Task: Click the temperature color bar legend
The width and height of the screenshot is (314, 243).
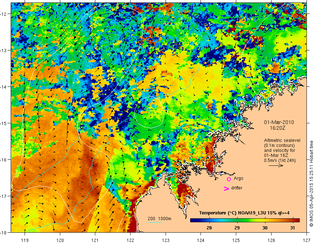Action: [245, 220]
